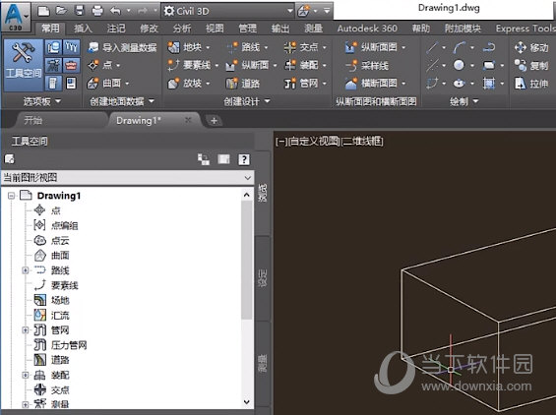Switch to the 插入 Insert ribbon tab
The height and width of the screenshot is (415, 556).
(x=83, y=28)
